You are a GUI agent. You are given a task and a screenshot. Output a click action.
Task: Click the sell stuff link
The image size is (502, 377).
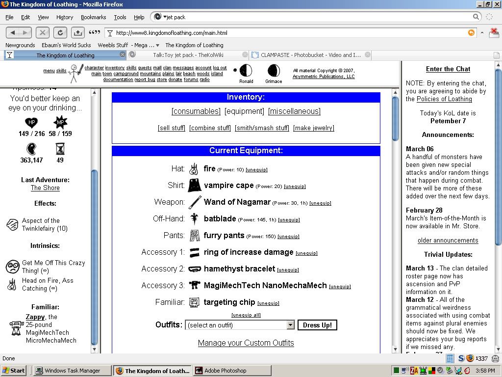[x=172, y=128]
